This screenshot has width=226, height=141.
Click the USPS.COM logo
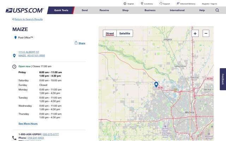click(x=25, y=10)
